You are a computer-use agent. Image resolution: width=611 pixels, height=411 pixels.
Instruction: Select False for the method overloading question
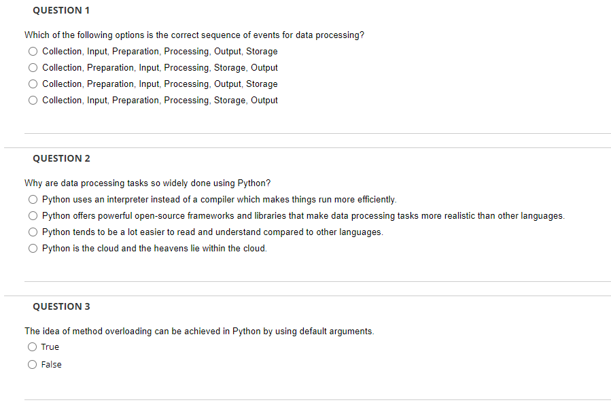[x=32, y=364]
